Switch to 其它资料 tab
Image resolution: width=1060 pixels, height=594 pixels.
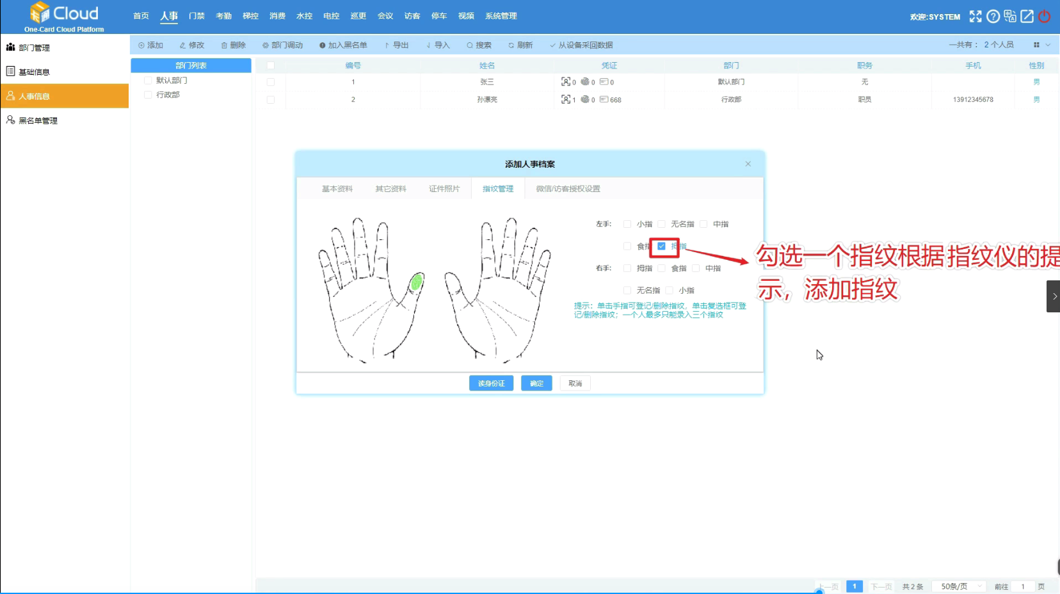(391, 189)
